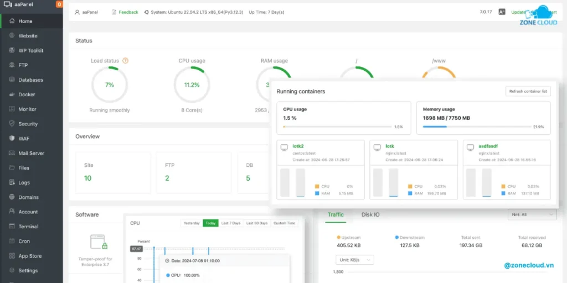Screen dimensions: 567x283
Task: Switch to the Traffic tab
Action: [336, 214]
